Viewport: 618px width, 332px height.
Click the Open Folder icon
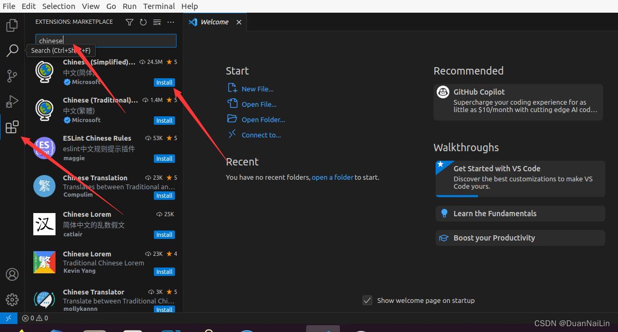point(232,118)
